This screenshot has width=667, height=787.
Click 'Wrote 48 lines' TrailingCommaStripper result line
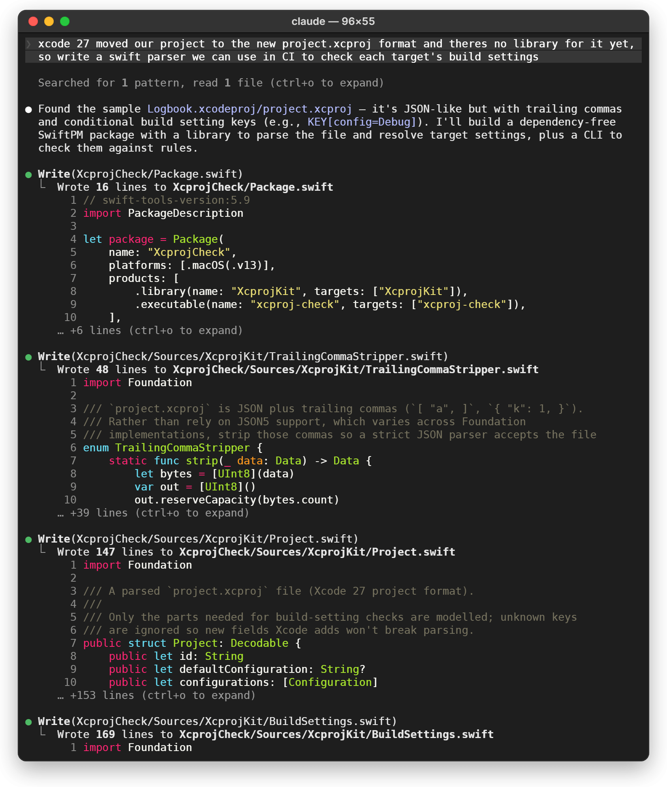pyautogui.click(x=298, y=370)
